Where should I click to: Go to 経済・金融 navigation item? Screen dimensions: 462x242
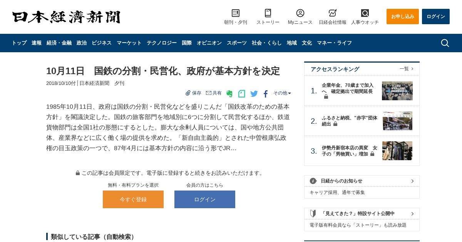click(x=59, y=43)
